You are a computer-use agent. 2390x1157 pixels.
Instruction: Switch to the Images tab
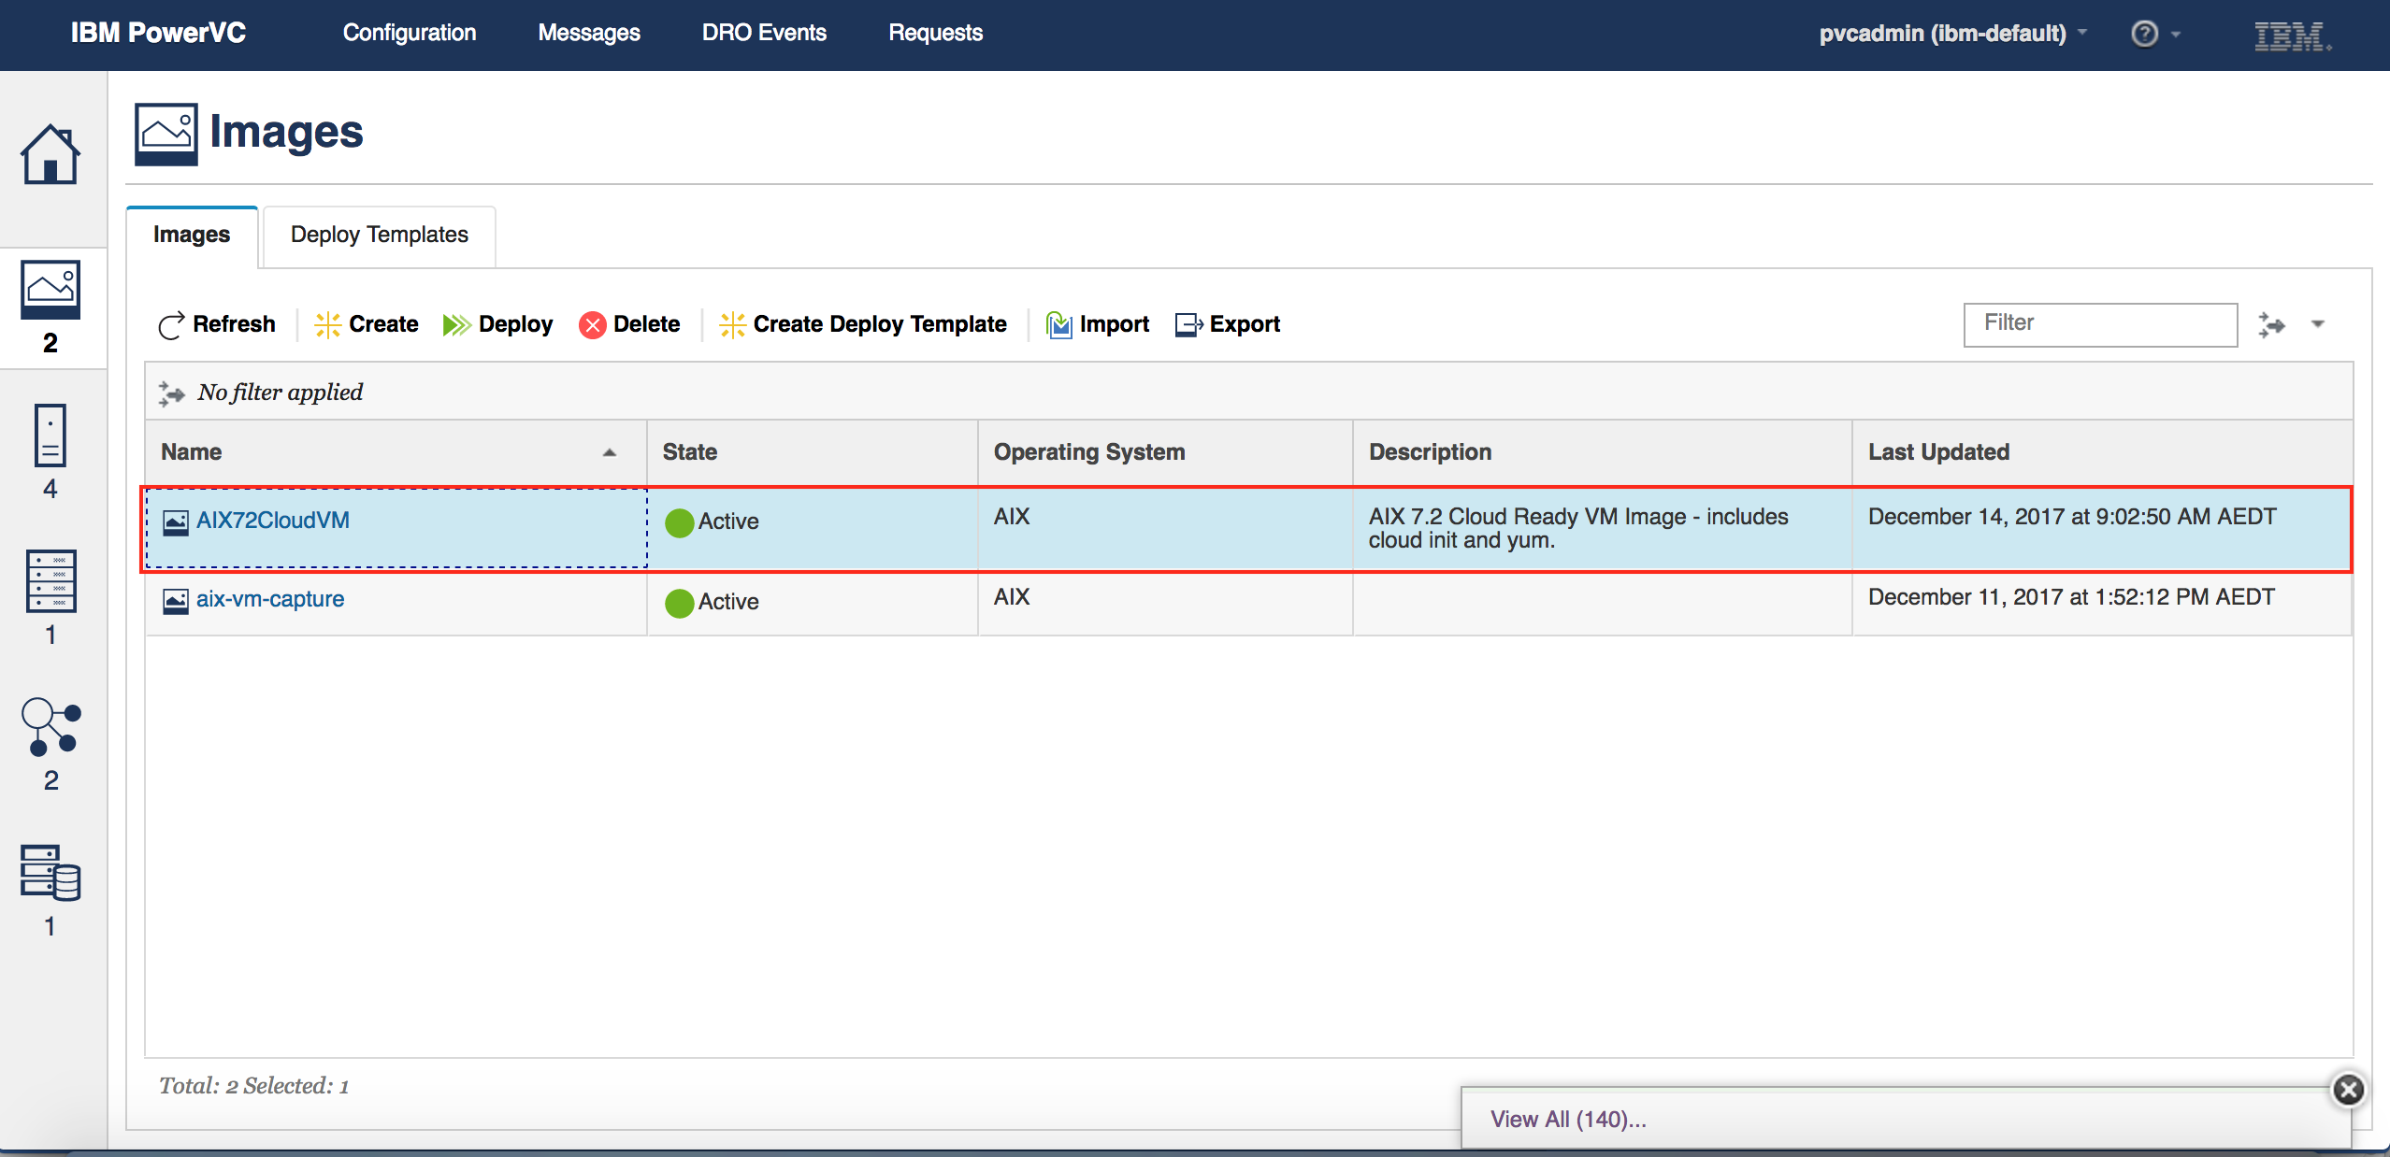click(192, 235)
